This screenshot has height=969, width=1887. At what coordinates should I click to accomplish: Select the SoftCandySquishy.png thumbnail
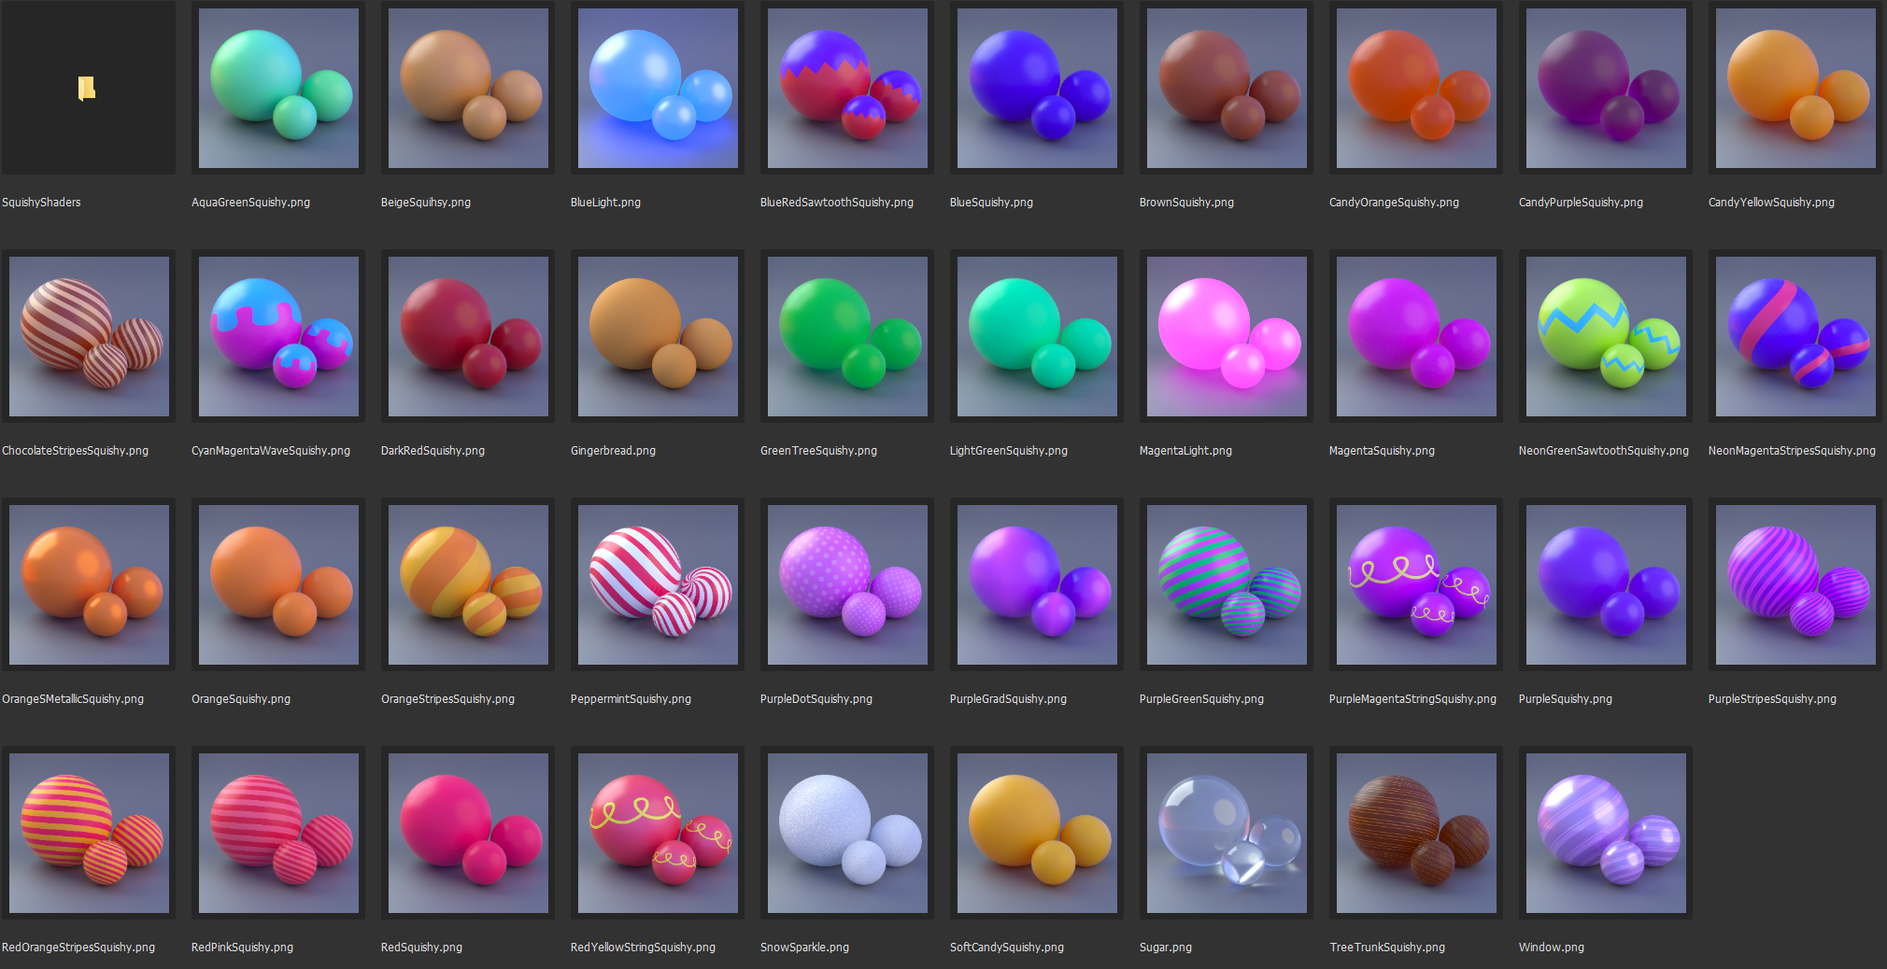tap(1037, 834)
